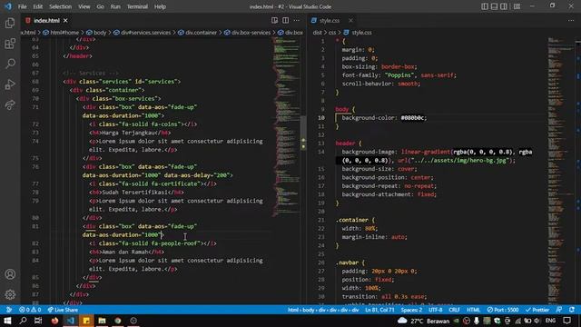This screenshot has height=327, width=581.
Task: Open the View menu
Action: click(84, 6)
